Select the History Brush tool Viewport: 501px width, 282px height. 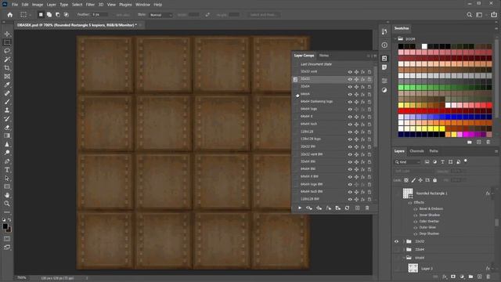click(7, 118)
